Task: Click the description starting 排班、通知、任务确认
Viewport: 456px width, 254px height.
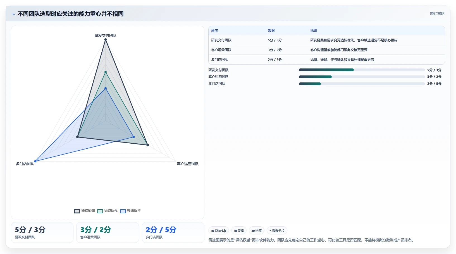Action: point(342,60)
